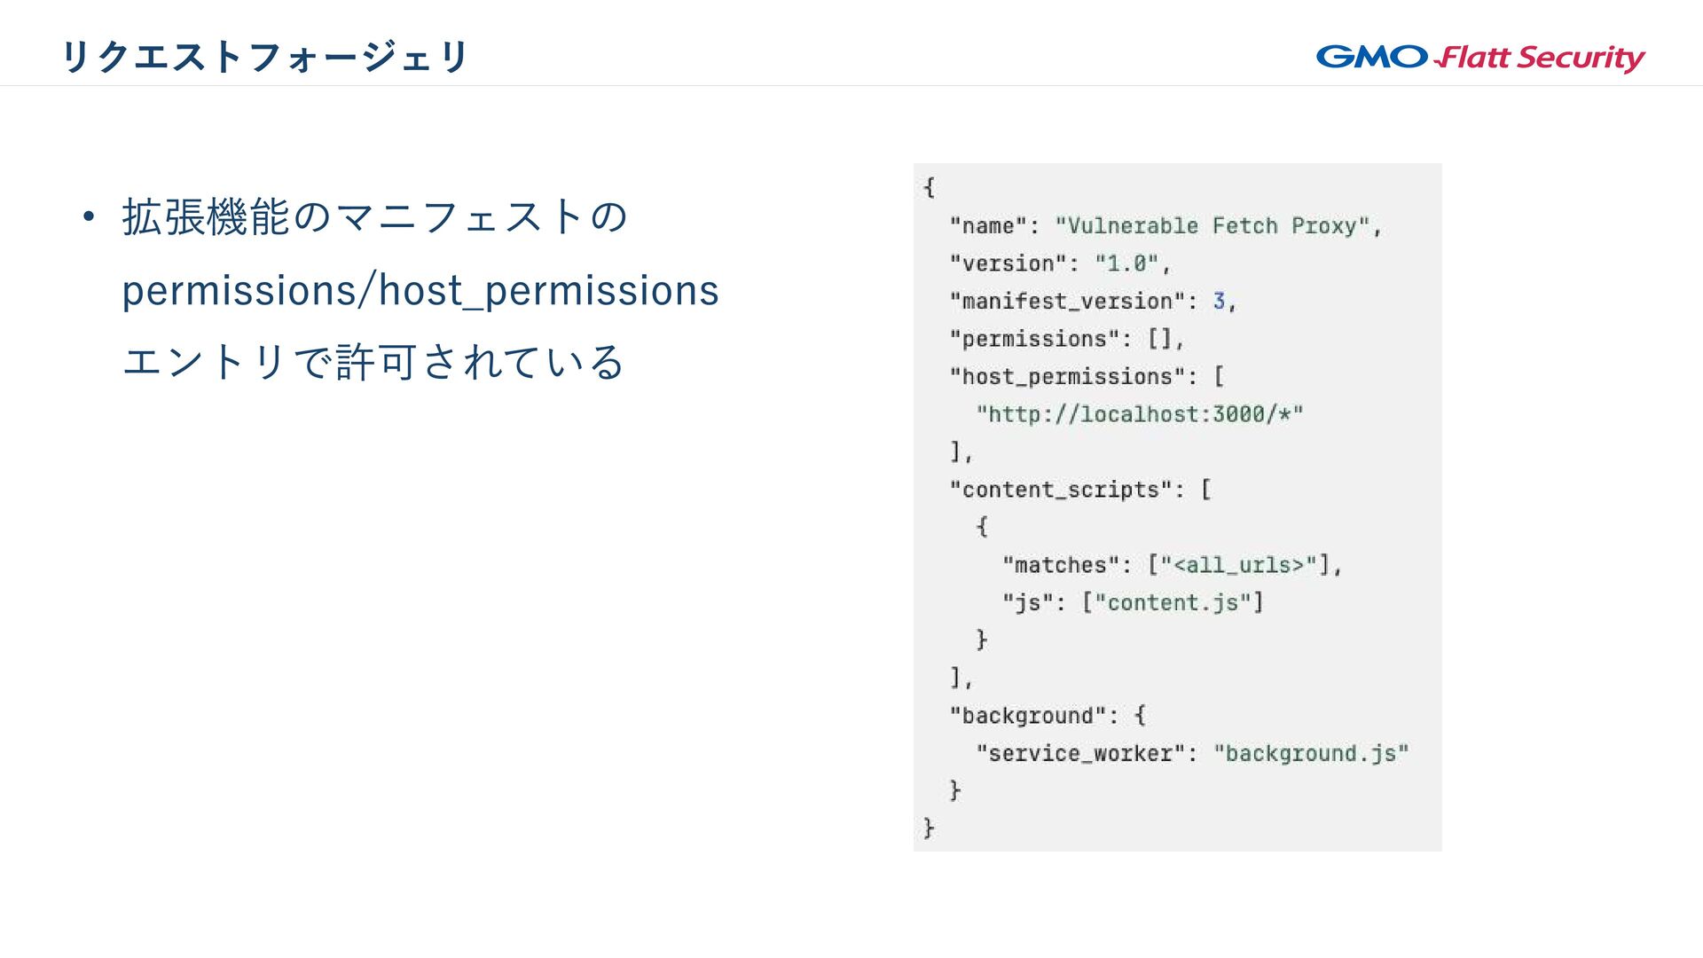Screen dimensions: 1703x958
Task: Click the "<all_urls>" matches value
Action: (1238, 565)
